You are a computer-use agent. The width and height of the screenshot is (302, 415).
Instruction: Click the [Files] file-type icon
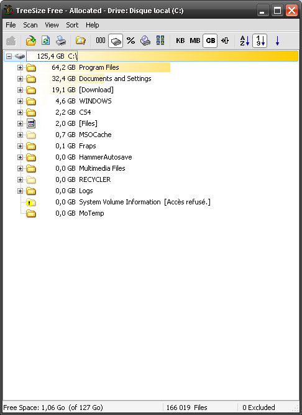pyautogui.click(x=31, y=123)
